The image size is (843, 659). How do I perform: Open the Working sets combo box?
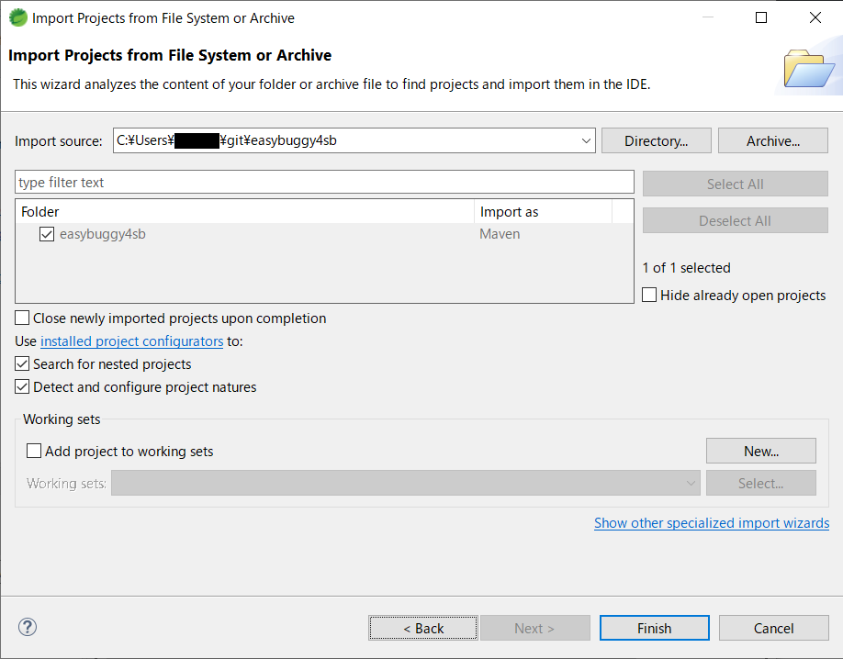(691, 483)
